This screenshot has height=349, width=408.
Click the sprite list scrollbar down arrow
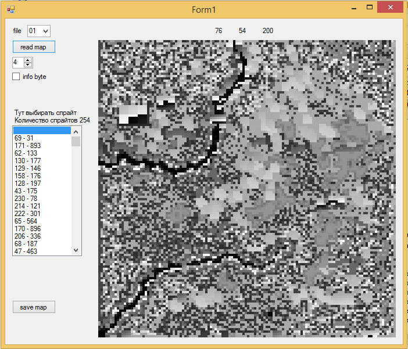pos(76,250)
